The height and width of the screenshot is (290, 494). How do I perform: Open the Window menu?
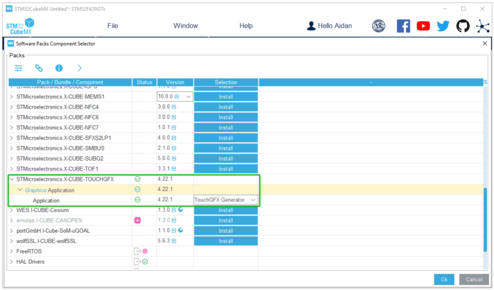pos(185,26)
